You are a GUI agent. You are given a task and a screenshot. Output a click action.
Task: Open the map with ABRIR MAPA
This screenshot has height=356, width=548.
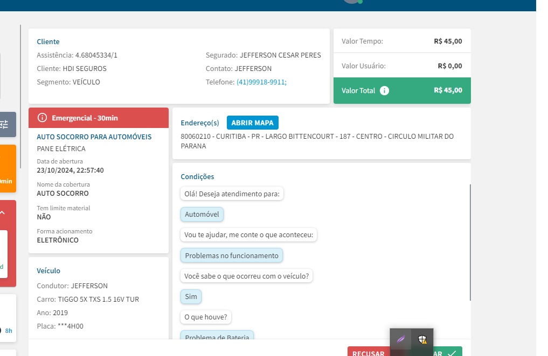click(x=252, y=123)
